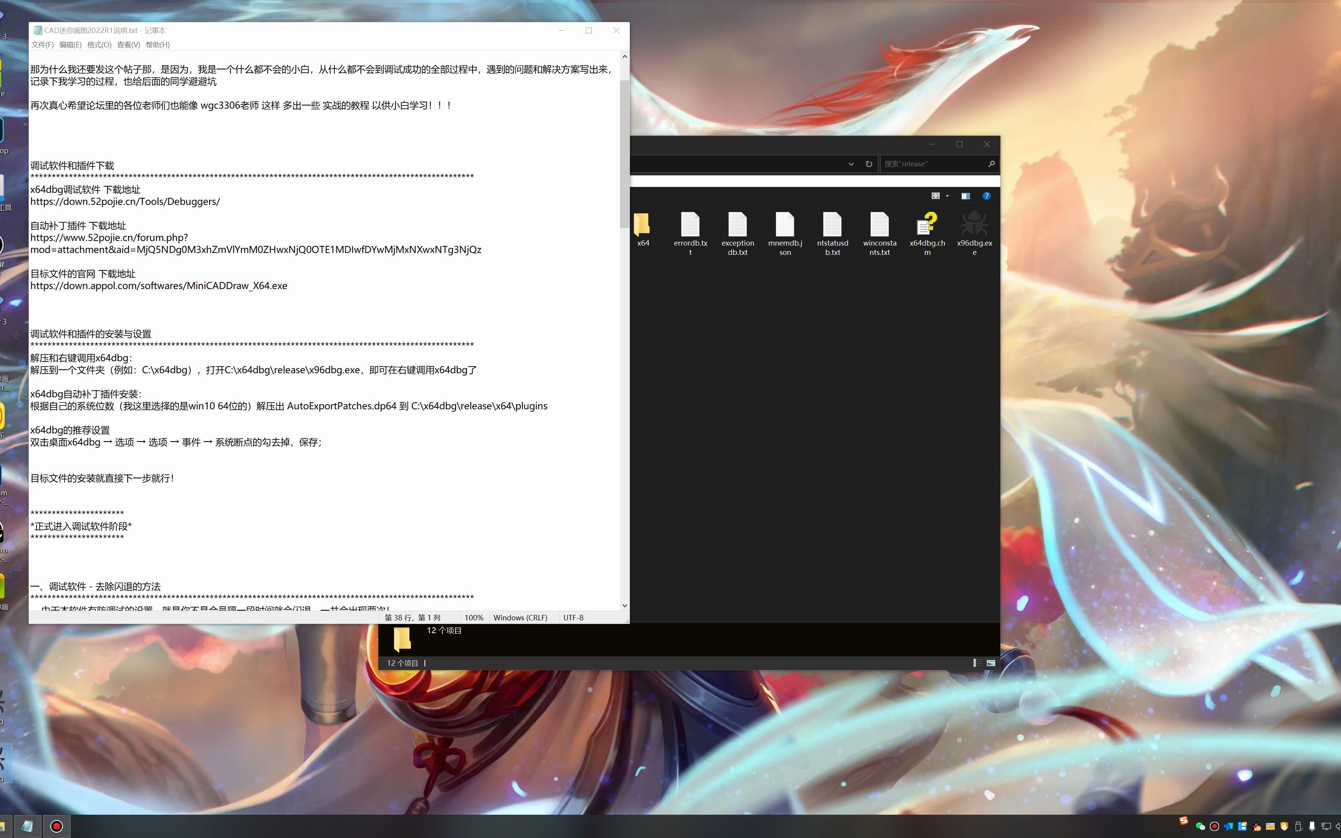The width and height of the screenshot is (1341, 838).
Task: Click the line *正式进入调试软件阶段*
Action: pos(81,526)
